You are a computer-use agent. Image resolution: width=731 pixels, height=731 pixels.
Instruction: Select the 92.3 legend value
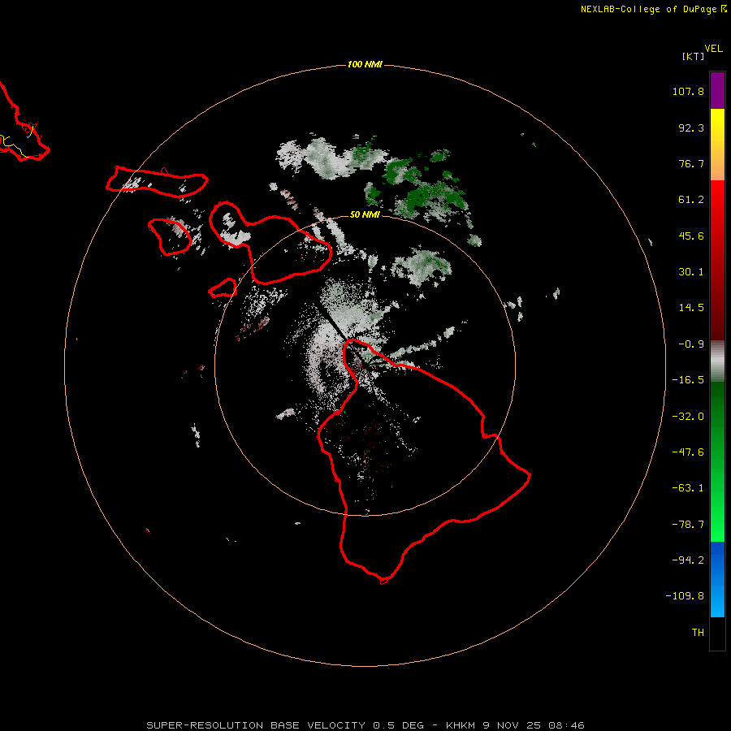tap(691, 128)
